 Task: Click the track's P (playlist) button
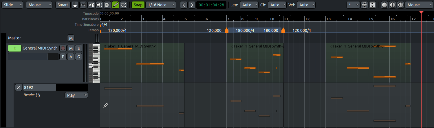[63, 57]
